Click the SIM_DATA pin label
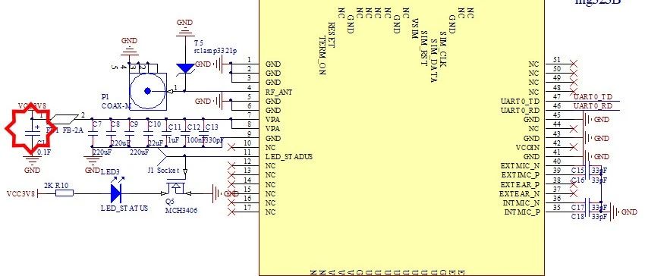 (x=433, y=61)
